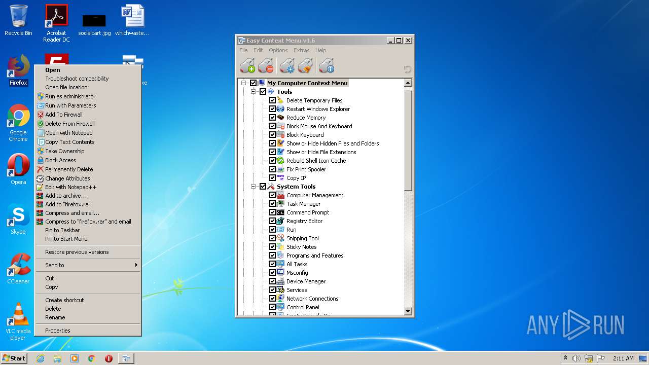Uncheck the Copy IP checkbox

(272, 178)
